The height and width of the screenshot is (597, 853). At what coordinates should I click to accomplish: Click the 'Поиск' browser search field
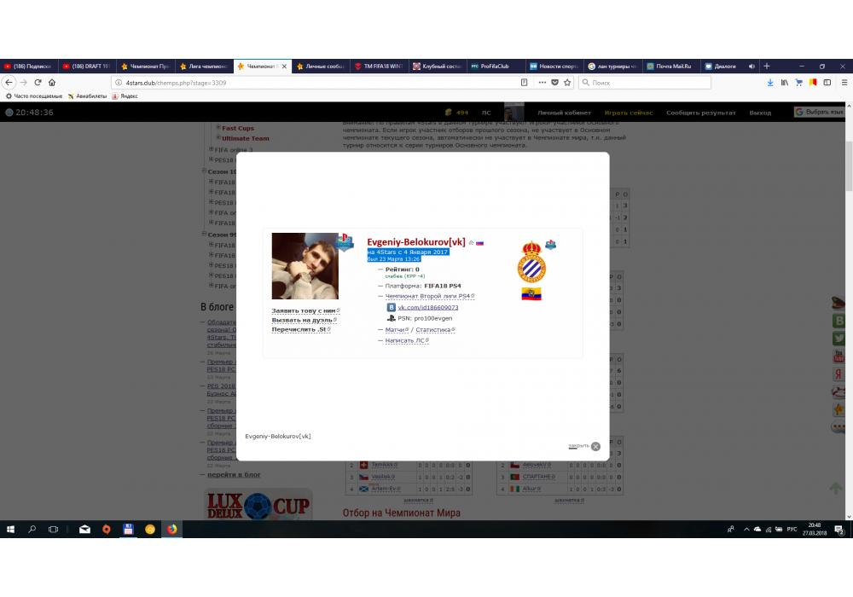(x=645, y=83)
